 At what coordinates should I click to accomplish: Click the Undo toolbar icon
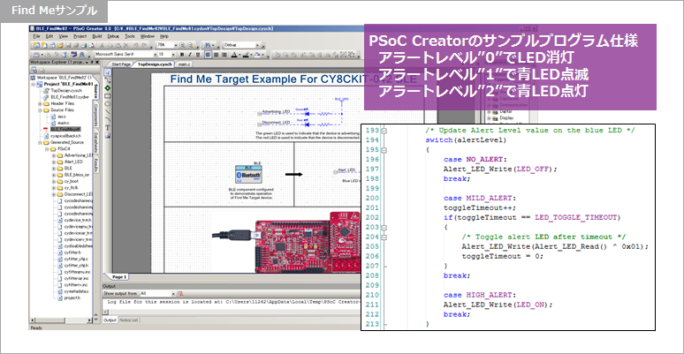(x=136, y=45)
